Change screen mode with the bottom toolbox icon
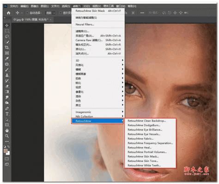The height and width of the screenshot is (184, 219). 7,165
